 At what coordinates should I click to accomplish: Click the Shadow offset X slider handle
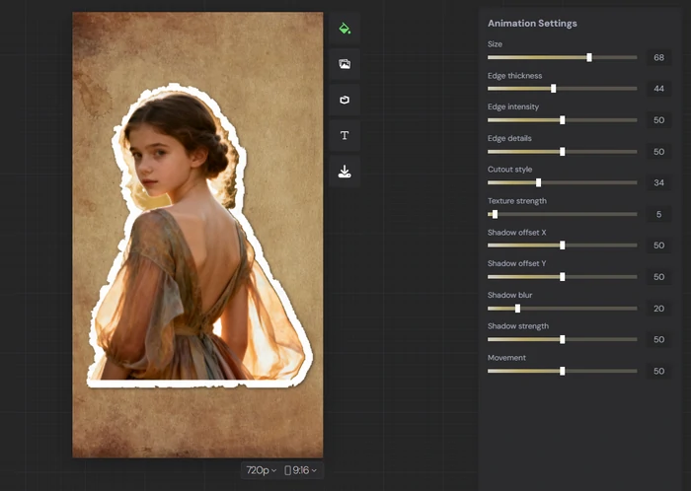(x=563, y=245)
